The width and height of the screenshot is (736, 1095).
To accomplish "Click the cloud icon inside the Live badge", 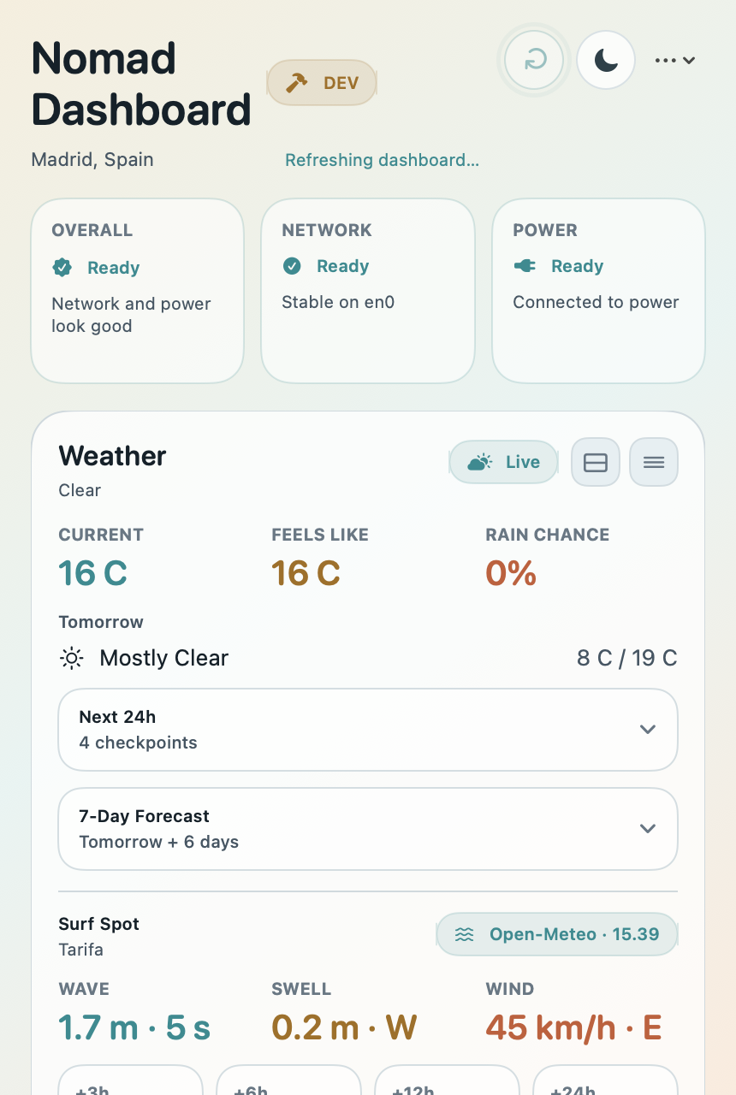I will [x=479, y=461].
